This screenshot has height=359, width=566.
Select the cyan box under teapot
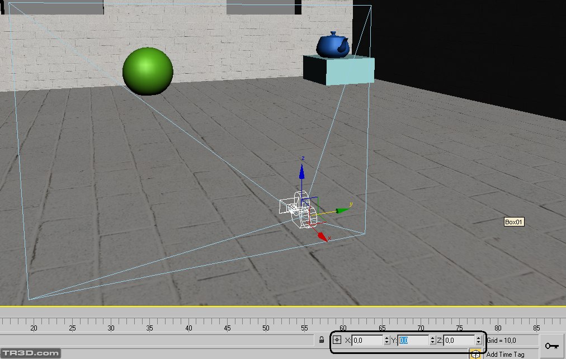coord(338,70)
